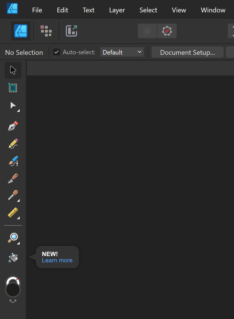Viewport: 234px width, 319px height.
Task: Choose the Knife tool
Action: pyautogui.click(x=13, y=178)
